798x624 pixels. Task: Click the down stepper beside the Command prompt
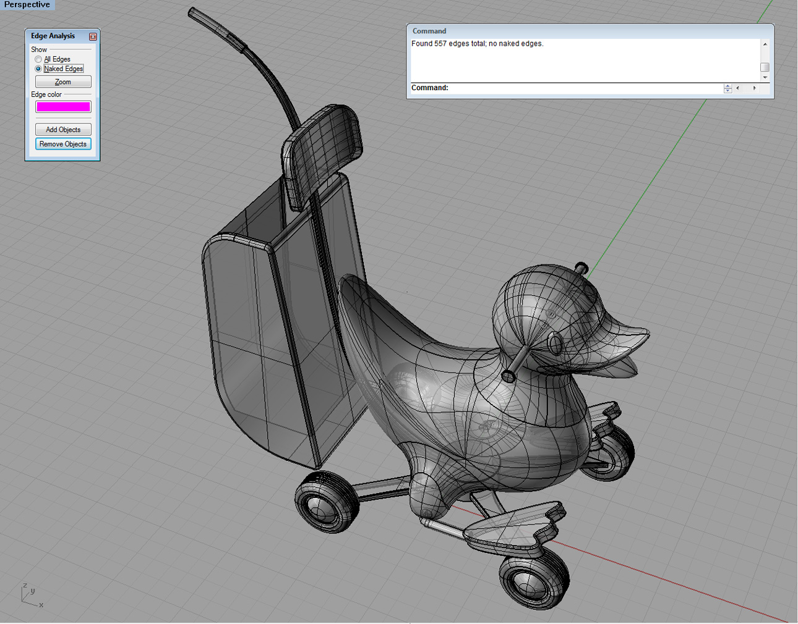pos(727,91)
